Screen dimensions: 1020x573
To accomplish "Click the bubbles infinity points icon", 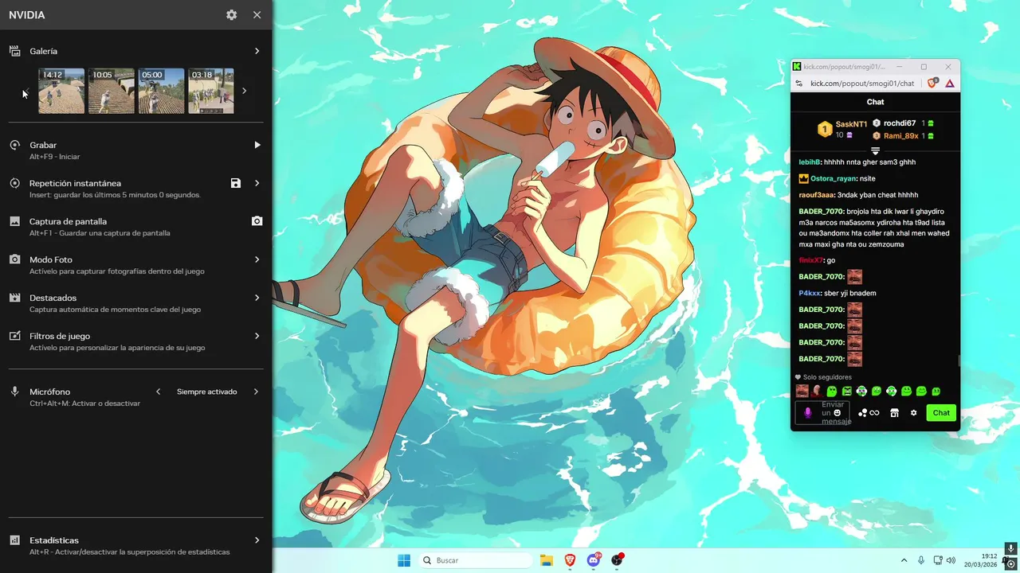I will pos(869,413).
